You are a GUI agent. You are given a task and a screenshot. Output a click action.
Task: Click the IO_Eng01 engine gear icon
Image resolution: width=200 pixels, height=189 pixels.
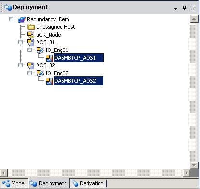[x=40, y=50]
